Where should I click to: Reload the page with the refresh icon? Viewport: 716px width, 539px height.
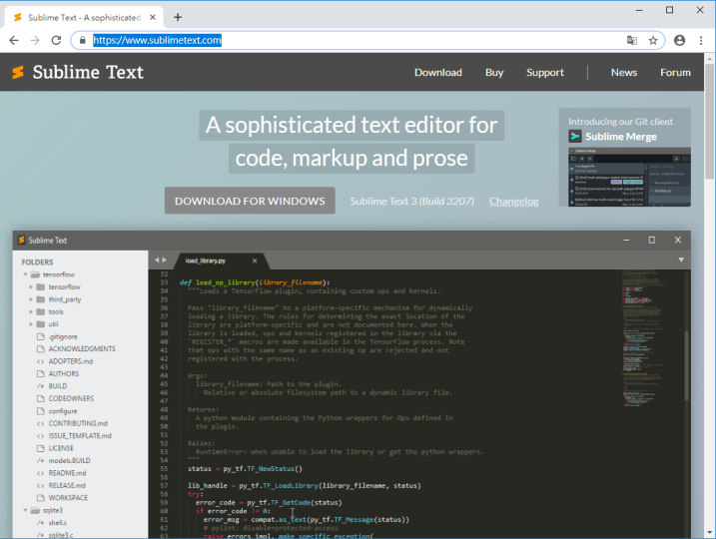point(57,41)
